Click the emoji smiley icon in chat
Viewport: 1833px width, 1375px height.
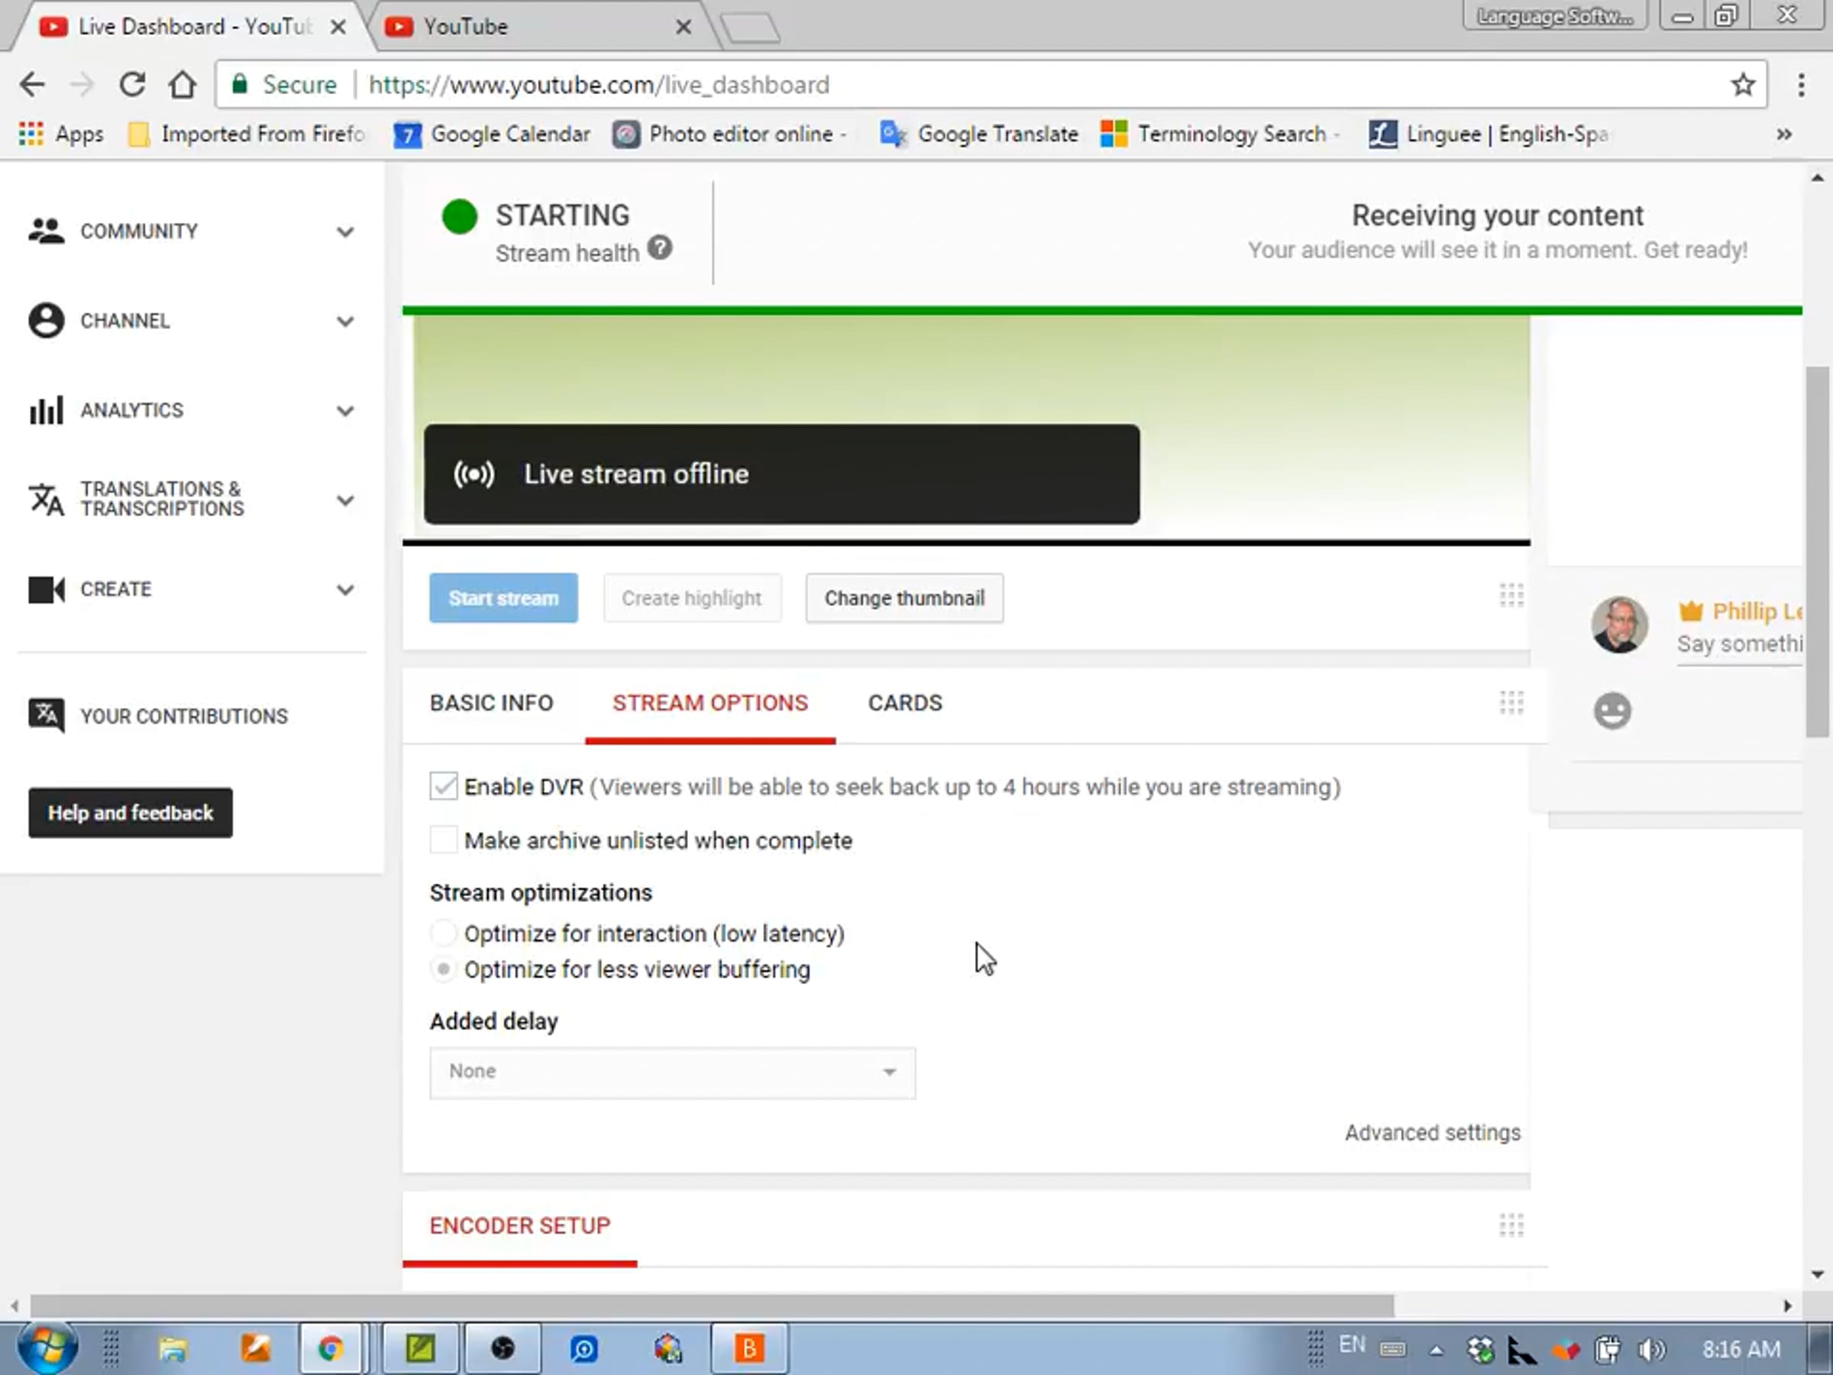pos(1612,711)
